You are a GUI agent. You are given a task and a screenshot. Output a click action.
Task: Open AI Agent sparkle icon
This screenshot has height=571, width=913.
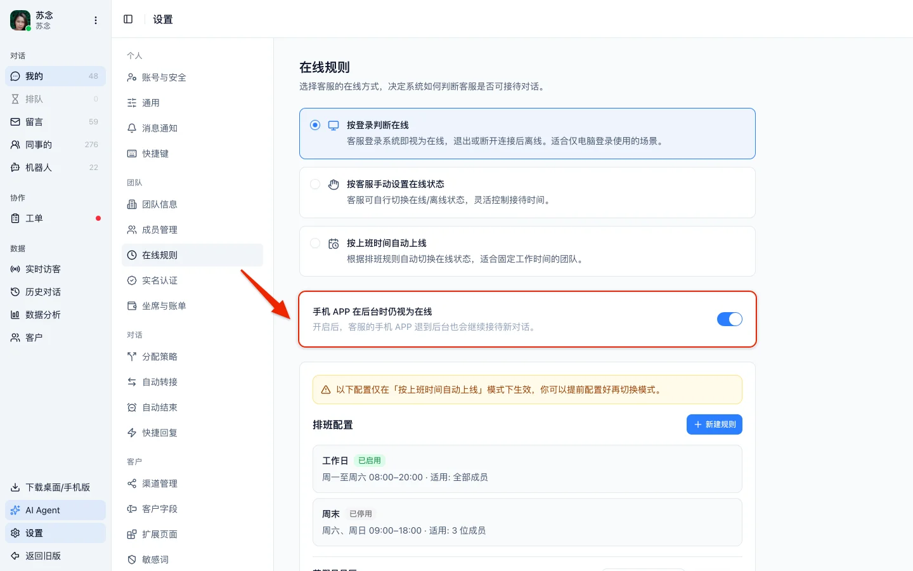click(15, 510)
